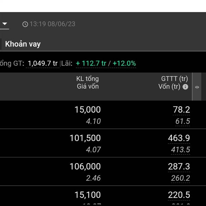The width and height of the screenshot is (206, 206).
Task: Select the timestamp 13:19 08/06/23
Action: (x=53, y=24)
